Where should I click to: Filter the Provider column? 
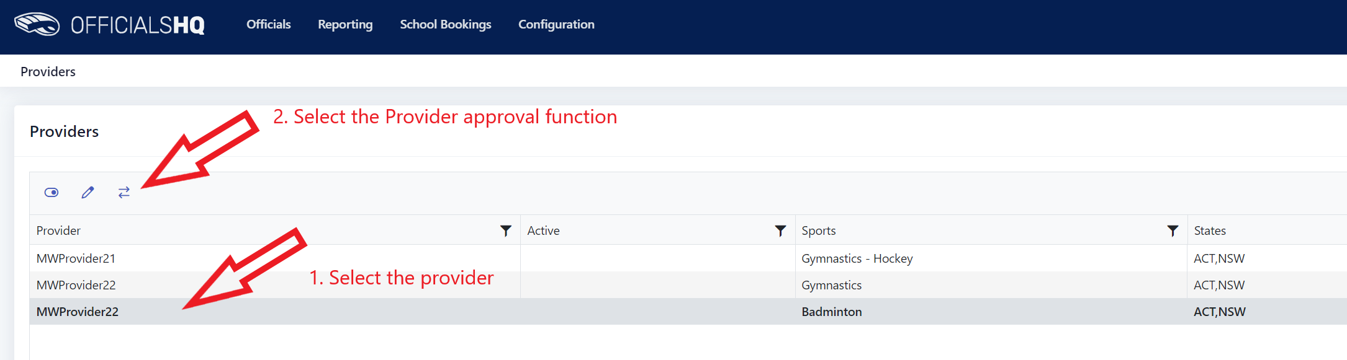tap(506, 230)
